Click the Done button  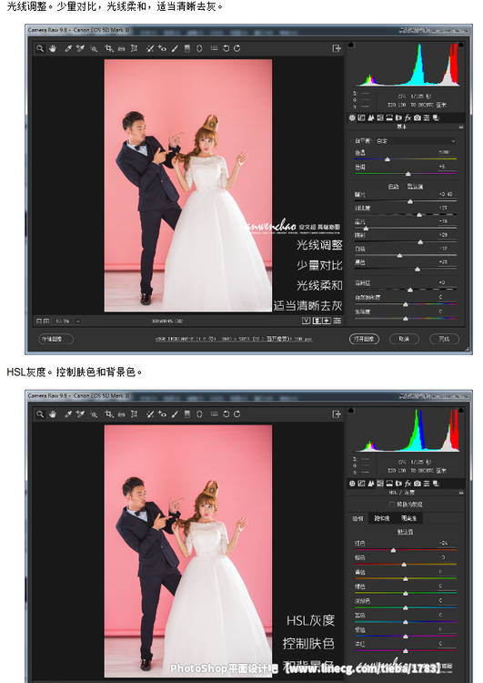(444, 339)
